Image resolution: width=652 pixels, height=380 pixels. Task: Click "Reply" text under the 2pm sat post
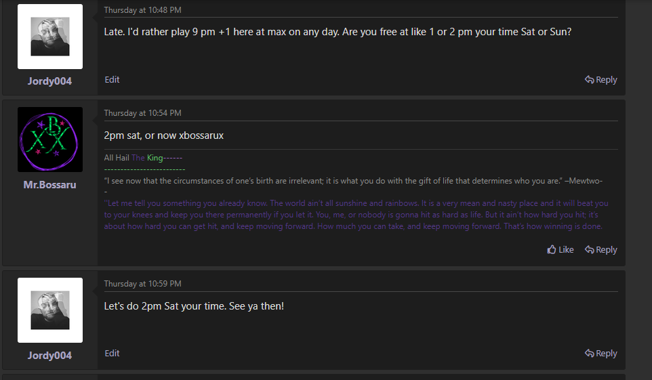607,250
